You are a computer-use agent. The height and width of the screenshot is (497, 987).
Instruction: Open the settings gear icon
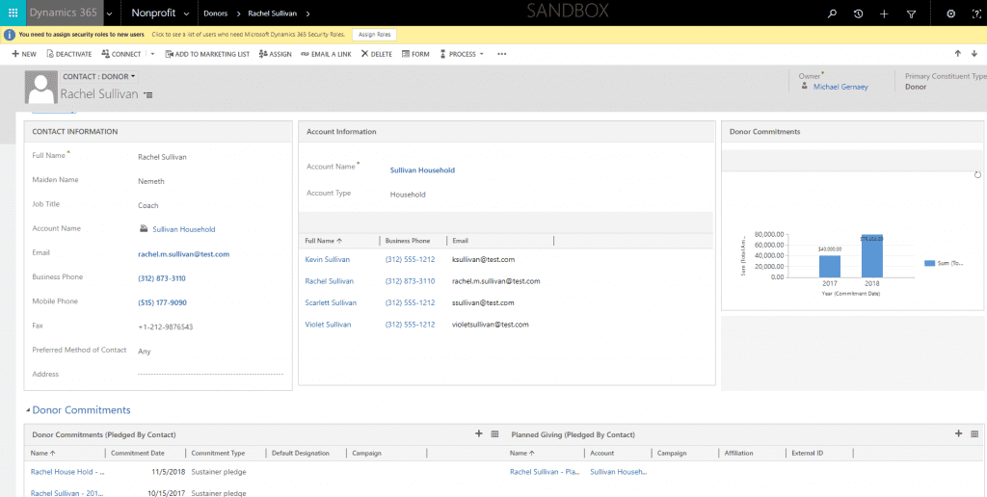coord(950,13)
